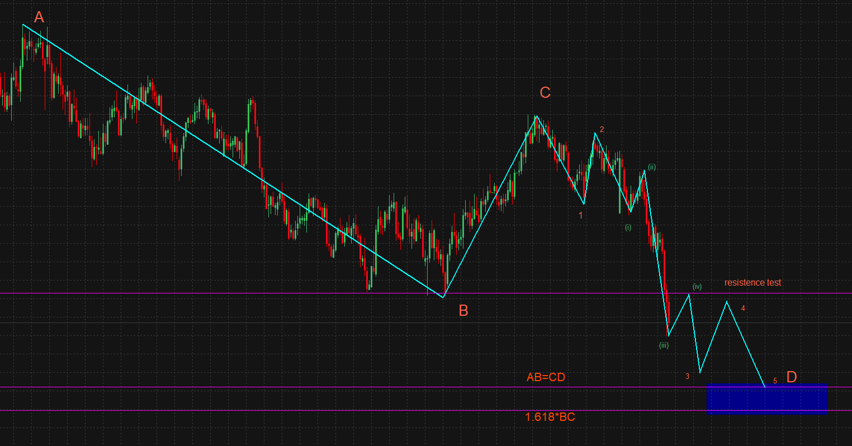Click the red wave number 4 label
The image size is (852, 446).
point(743,308)
